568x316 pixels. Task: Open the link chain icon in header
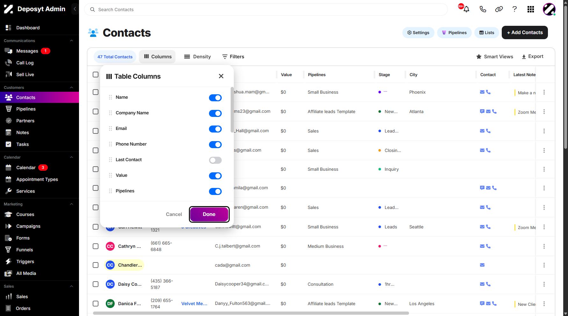pos(499,9)
